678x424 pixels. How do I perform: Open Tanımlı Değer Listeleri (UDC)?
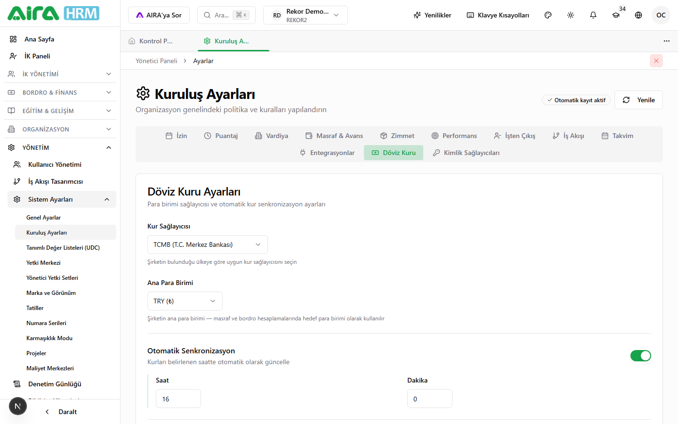[65, 248]
